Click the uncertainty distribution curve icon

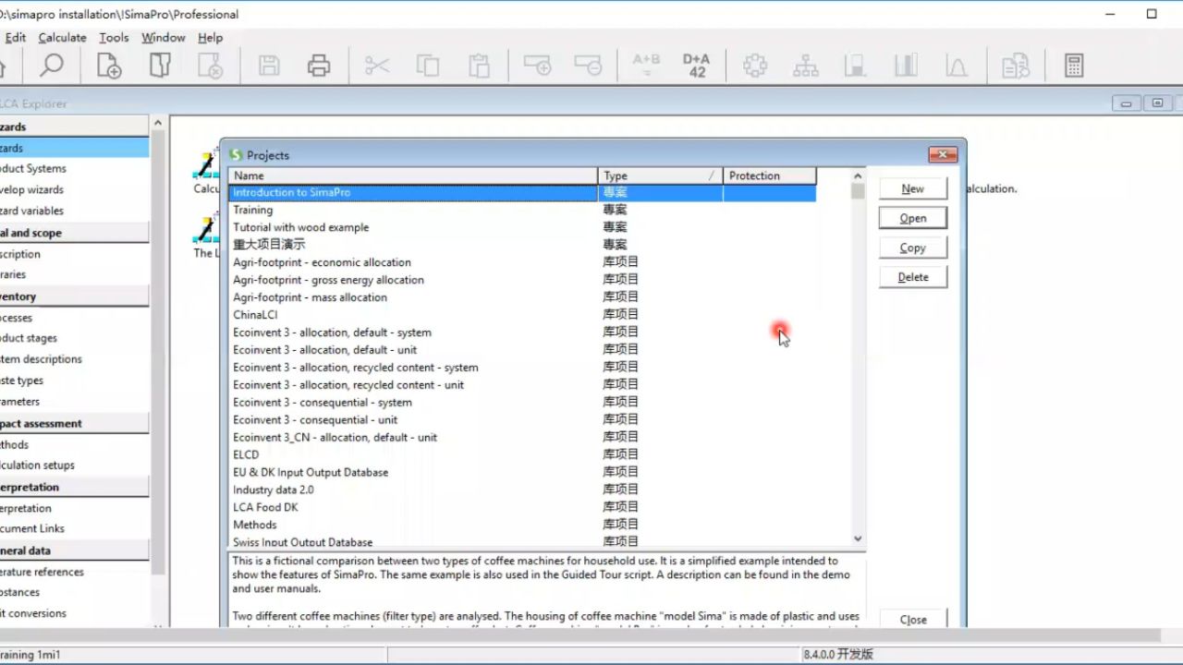(957, 65)
